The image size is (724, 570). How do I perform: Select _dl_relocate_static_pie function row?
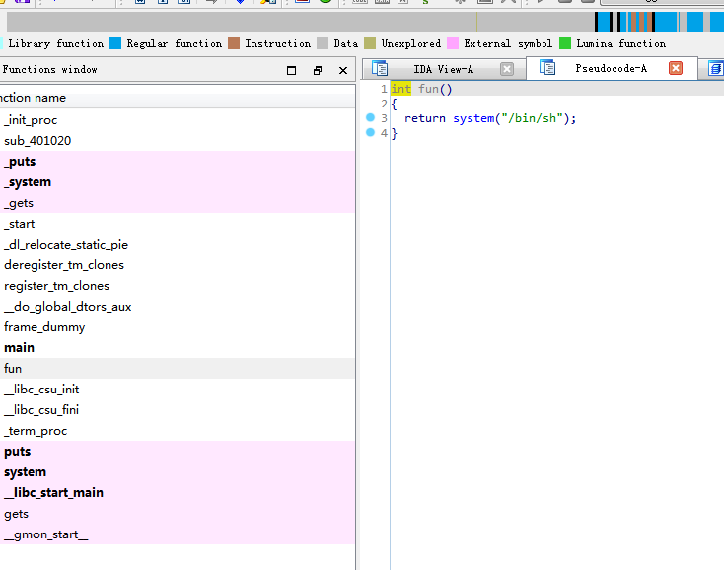178,245
